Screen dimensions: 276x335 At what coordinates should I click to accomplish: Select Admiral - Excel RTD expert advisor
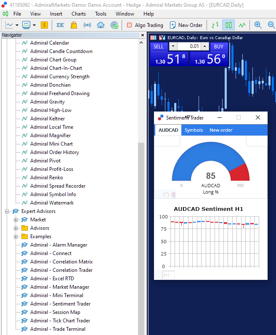(x=52, y=279)
